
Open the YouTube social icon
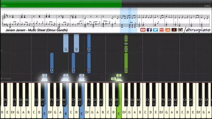(x=143, y=30)
